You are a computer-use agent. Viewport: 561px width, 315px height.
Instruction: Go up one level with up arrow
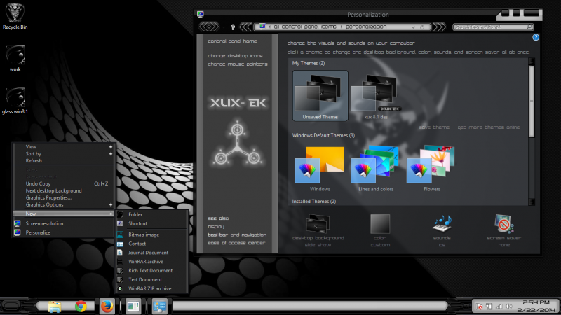(x=233, y=27)
